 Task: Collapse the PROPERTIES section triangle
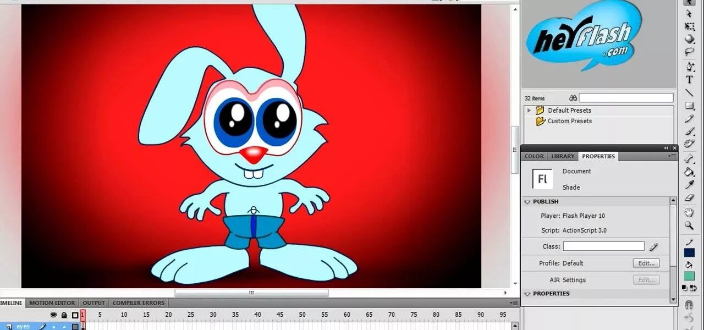tap(527, 294)
